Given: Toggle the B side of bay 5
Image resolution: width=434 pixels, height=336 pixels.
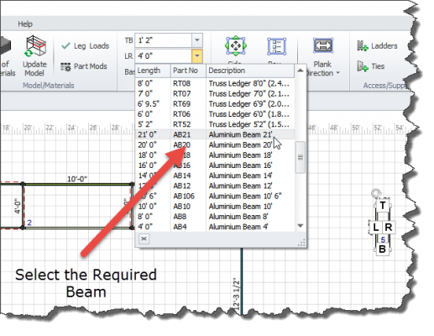Looking at the screenshot, I should click(x=382, y=249).
